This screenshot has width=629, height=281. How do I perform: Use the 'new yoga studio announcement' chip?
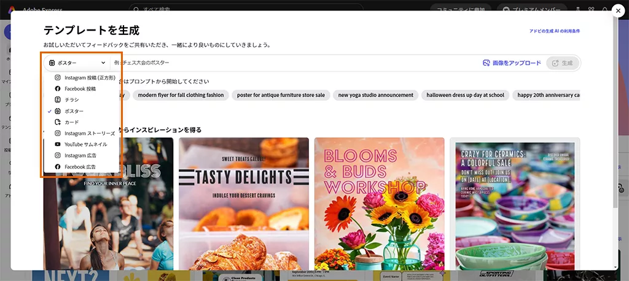[376, 95]
